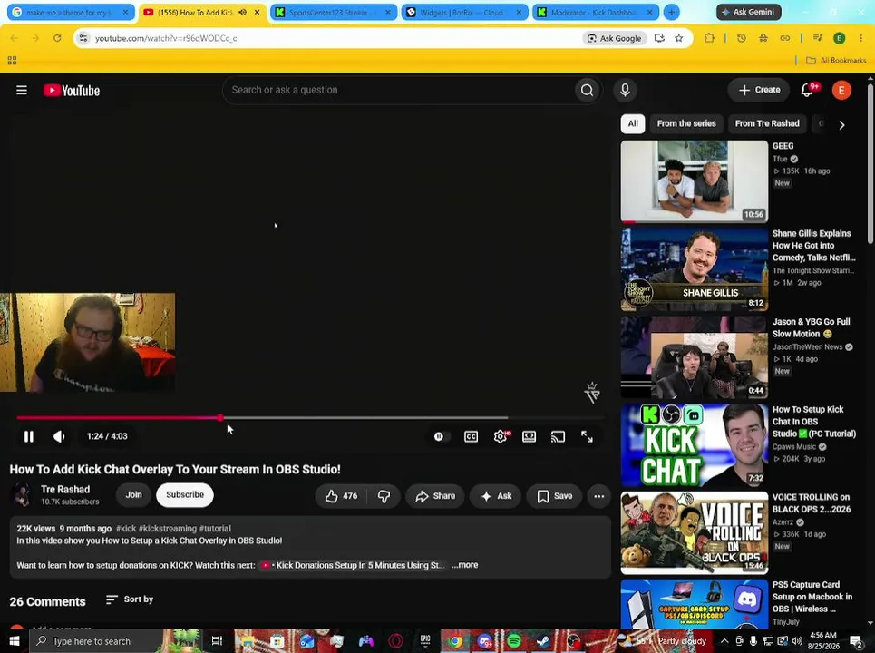Open the YouTube notifications bell
This screenshot has height=653, width=875.
(x=808, y=90)
